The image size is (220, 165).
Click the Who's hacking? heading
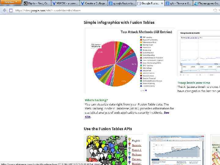coord(96,100)
